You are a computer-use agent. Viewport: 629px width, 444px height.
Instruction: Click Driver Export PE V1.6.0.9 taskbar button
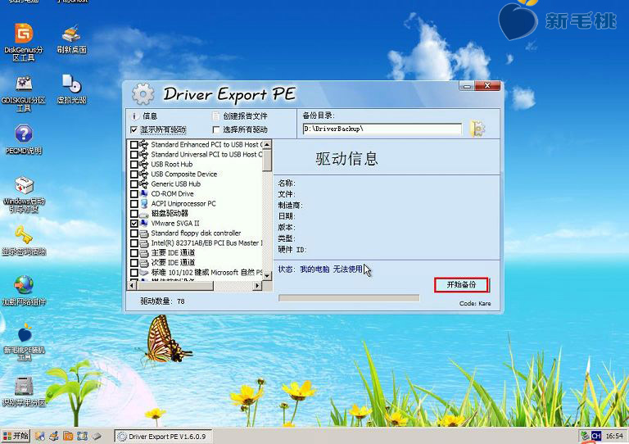pyautogui.click(x=163, y=437)
